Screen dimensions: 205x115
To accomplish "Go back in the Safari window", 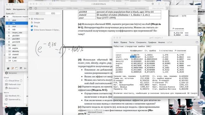I will 41,4.
